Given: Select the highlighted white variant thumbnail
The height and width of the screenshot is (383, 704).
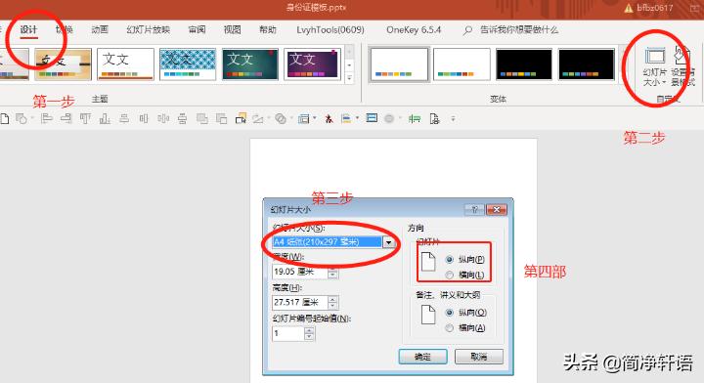Looking at the screenshot, I should (399, 64).
